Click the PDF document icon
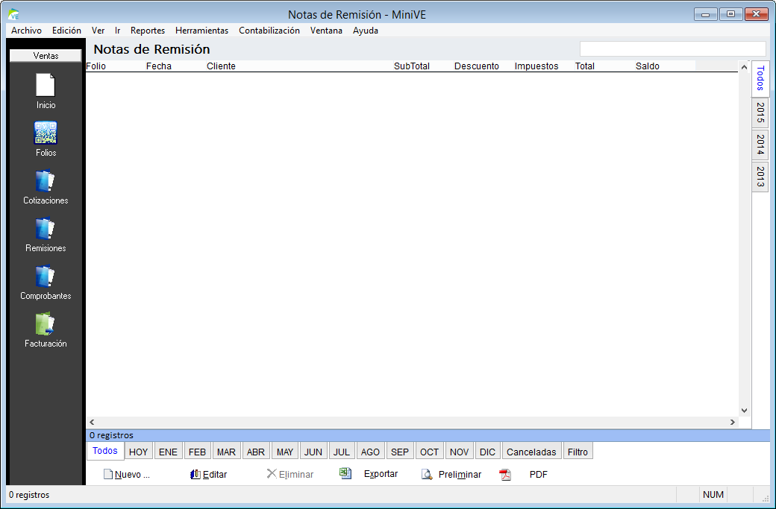The height and width of the screenshot is (509, 776). tap(505, 475)
